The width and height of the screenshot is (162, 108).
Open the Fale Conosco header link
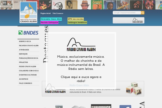click(x=58, y=13)
